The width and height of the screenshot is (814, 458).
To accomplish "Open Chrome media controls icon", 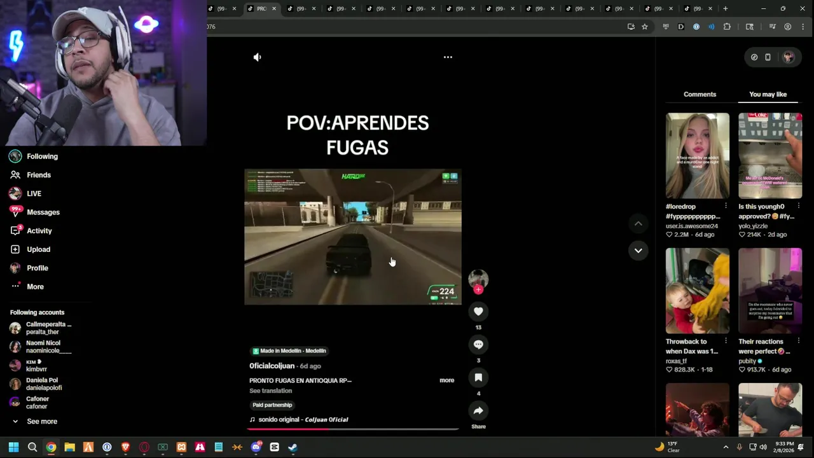I will coord(773,27).
